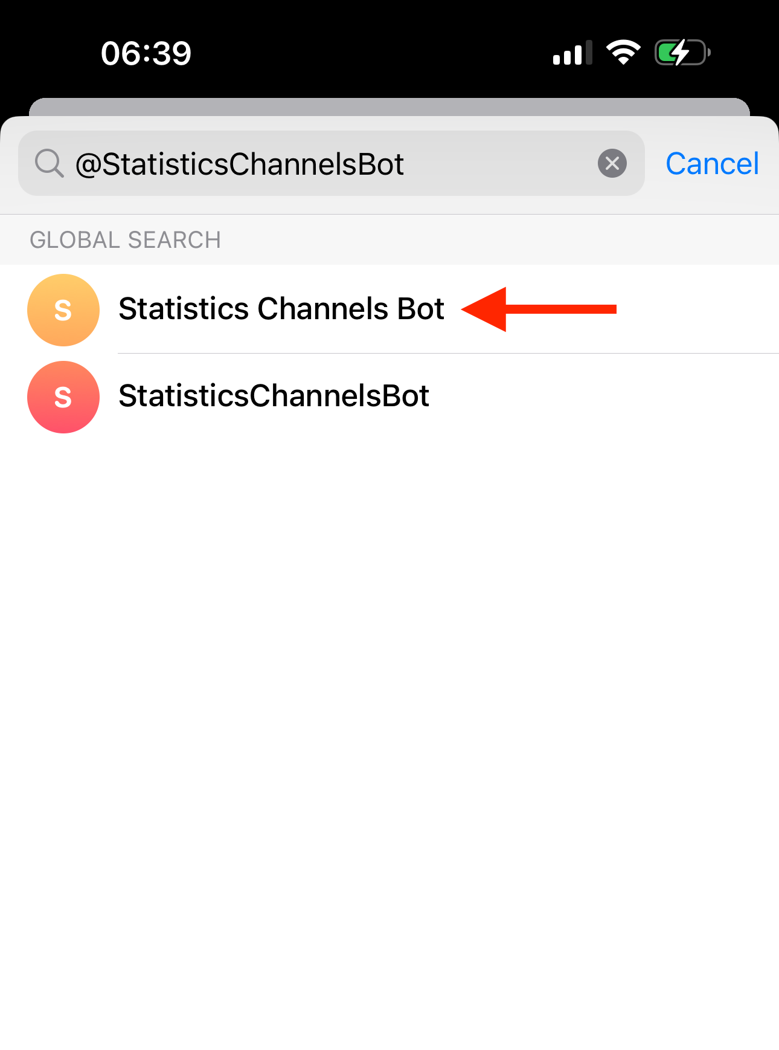Viewport: 779px width, 1050px height.
Task: Open the StatisticsChannelsBot result without spaces
Action: 274,396
